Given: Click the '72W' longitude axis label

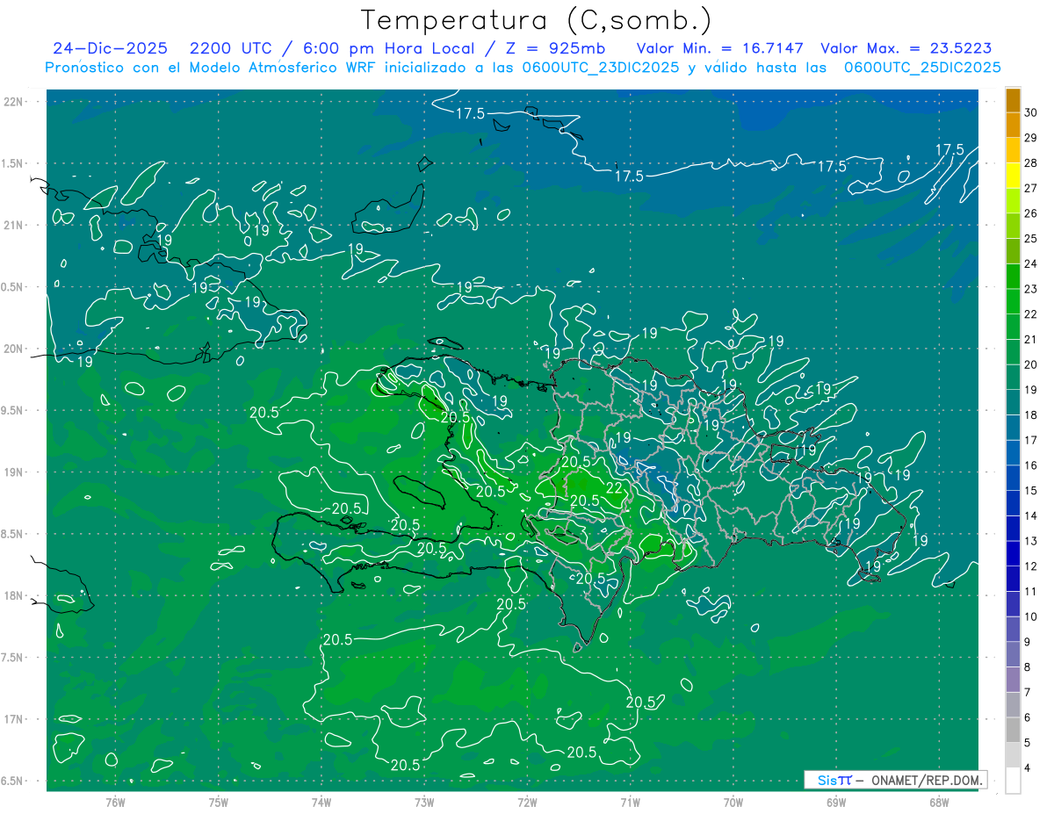Looking at the screenshot, I should [528, 802].
